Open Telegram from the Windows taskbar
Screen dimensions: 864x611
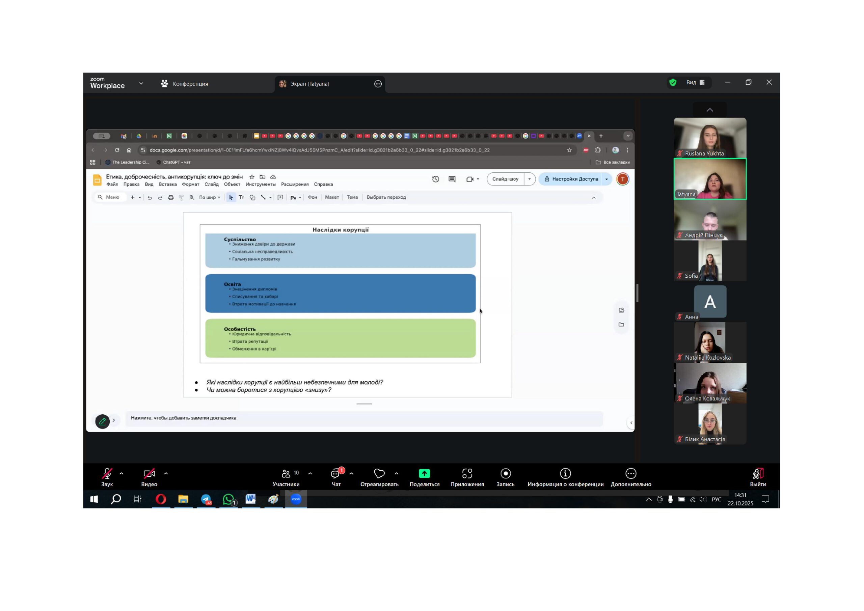(206, 499)
